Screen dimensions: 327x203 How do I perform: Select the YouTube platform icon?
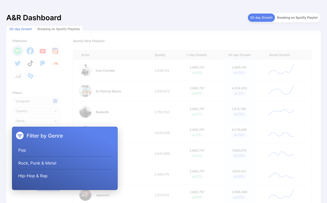[x=43, y=51]
